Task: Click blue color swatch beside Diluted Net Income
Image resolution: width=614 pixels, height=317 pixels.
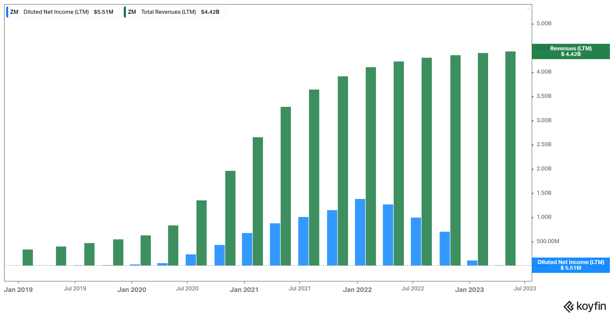Action: click(7, 12)
